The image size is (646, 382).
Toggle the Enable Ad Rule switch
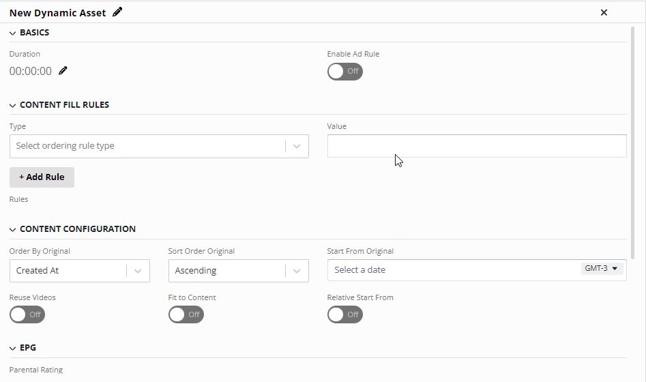(x=345, y=72)
